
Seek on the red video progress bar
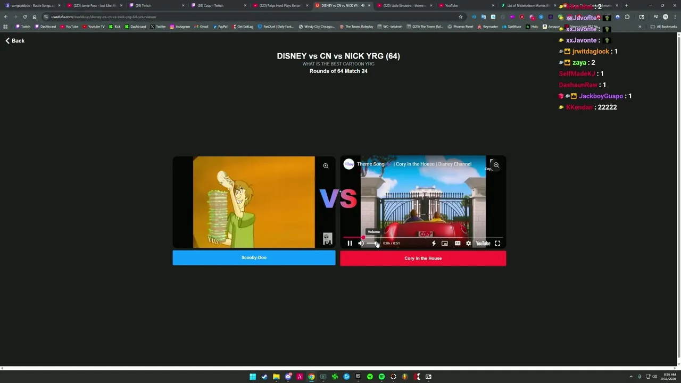pyautogui.click(x=423, y=237)
